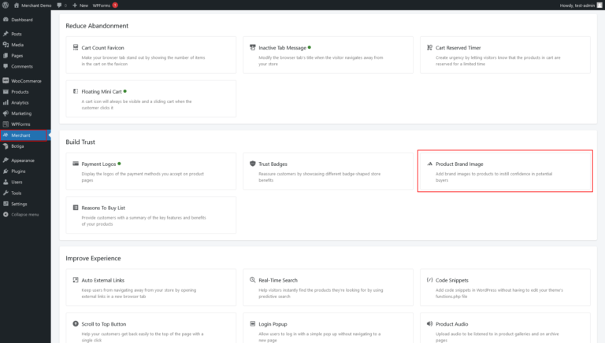Open the Auto External Links module
The height and width of the screenshot is (343, 605).
(x=151, y=287)
